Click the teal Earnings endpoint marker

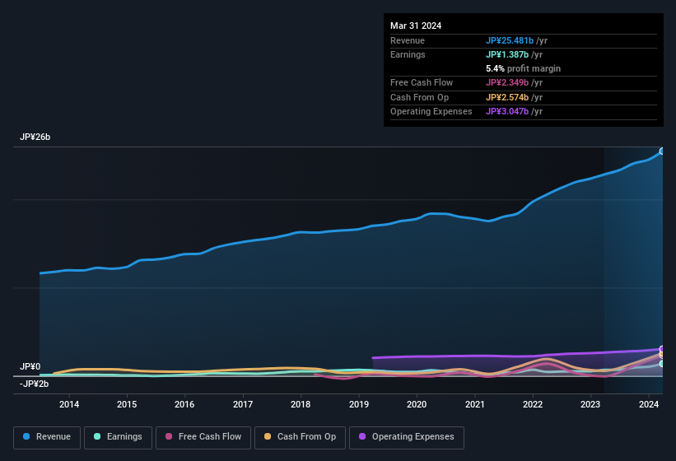[662, 363]
